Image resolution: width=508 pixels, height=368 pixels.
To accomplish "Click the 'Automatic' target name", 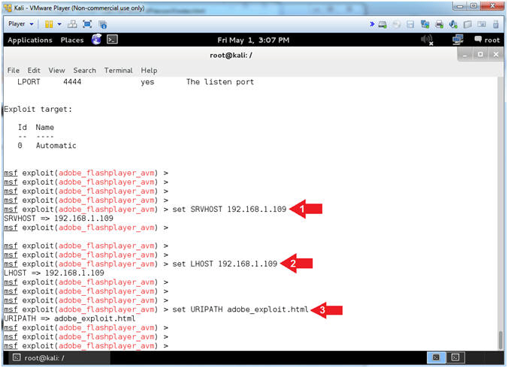I will pyautogui.click(x=56, y=146).
